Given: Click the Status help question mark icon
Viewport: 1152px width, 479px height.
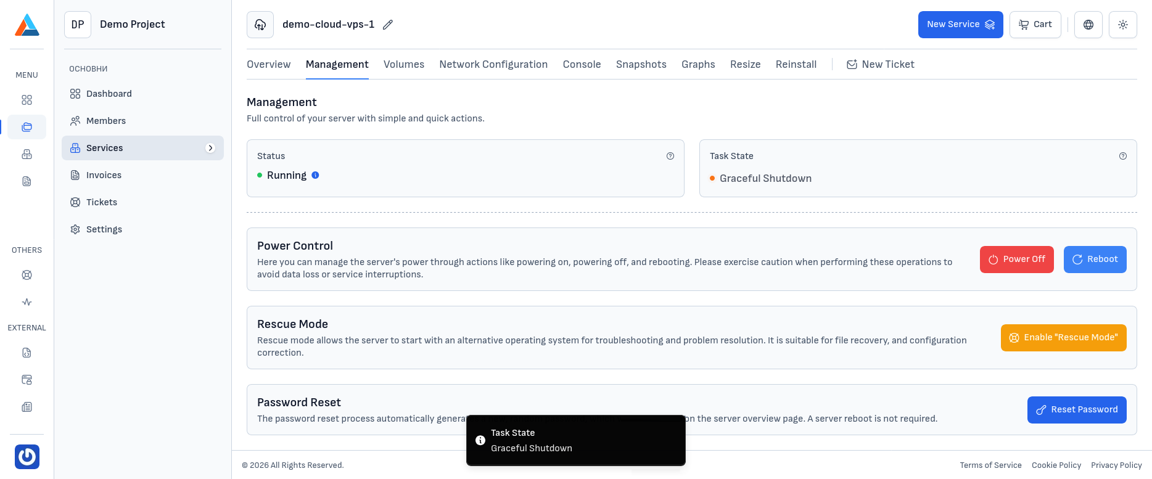Looking at the screenshot, I should 670,156.
